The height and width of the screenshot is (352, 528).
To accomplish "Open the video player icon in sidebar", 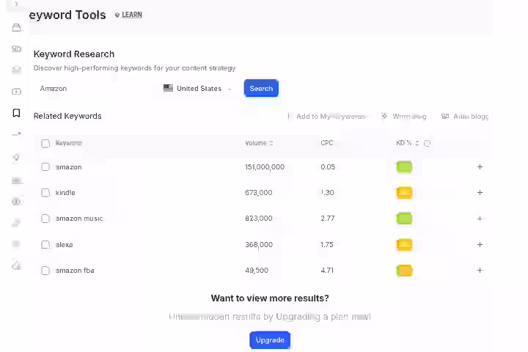I will click(16, 91).
